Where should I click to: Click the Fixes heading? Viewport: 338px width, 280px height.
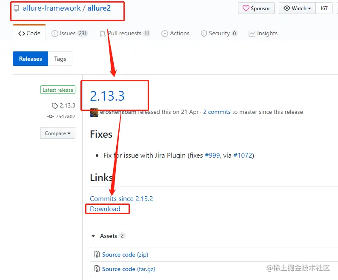tap(101, 134)
